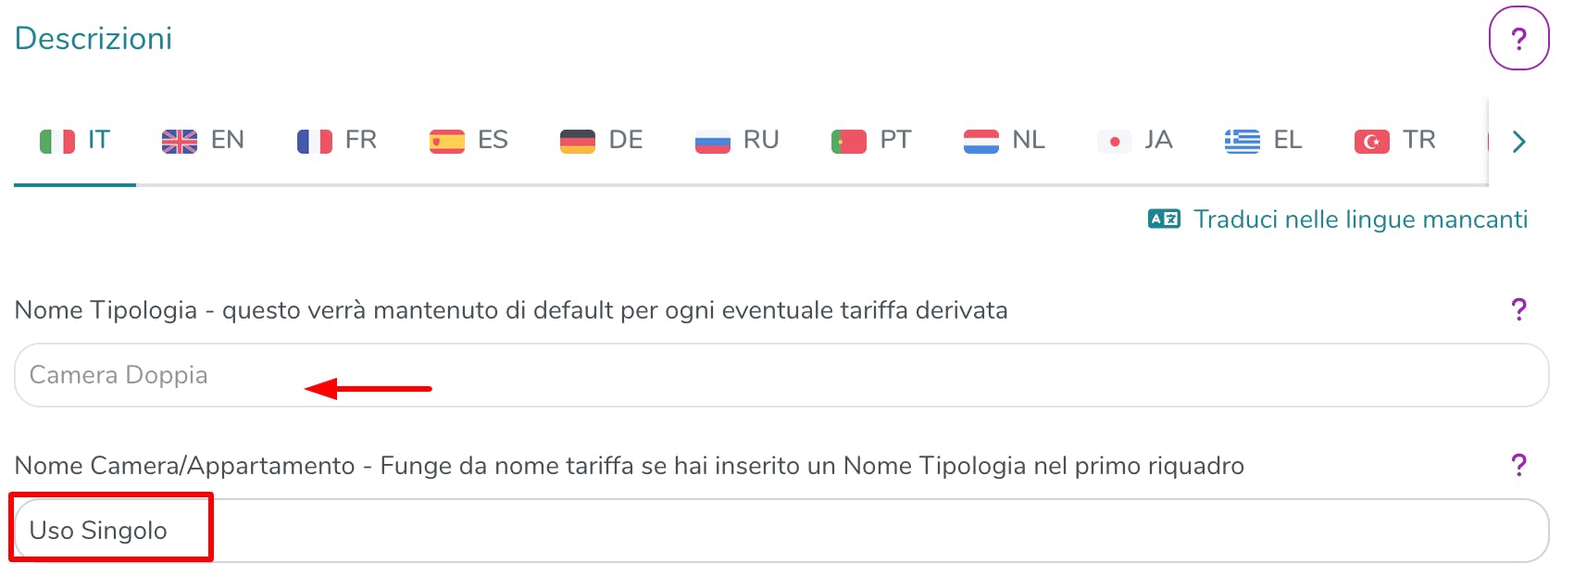Focus the Nome Tipologia input field
1574x576 pixels.
click(x=781, y=375)
